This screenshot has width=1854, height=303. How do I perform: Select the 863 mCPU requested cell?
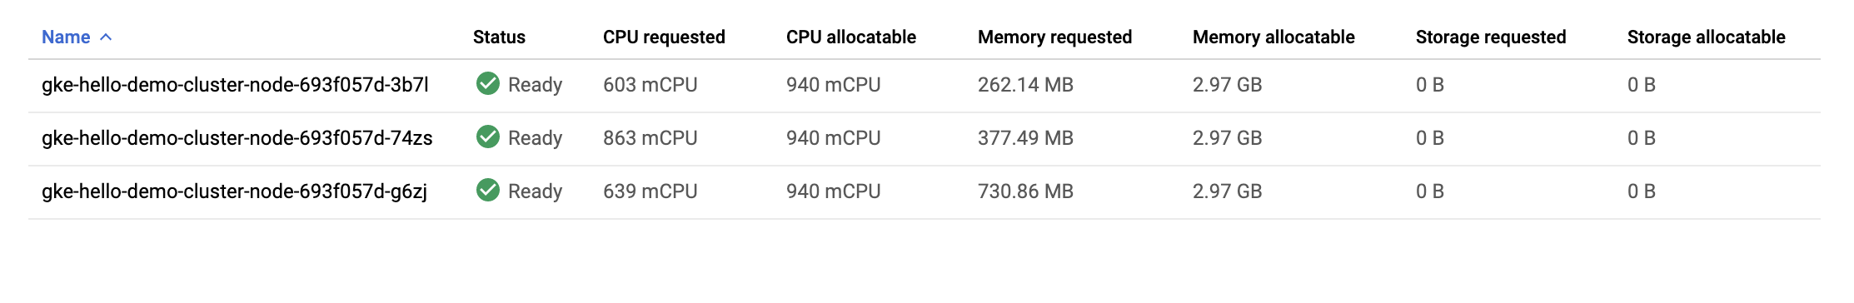(x=650, y=138)
